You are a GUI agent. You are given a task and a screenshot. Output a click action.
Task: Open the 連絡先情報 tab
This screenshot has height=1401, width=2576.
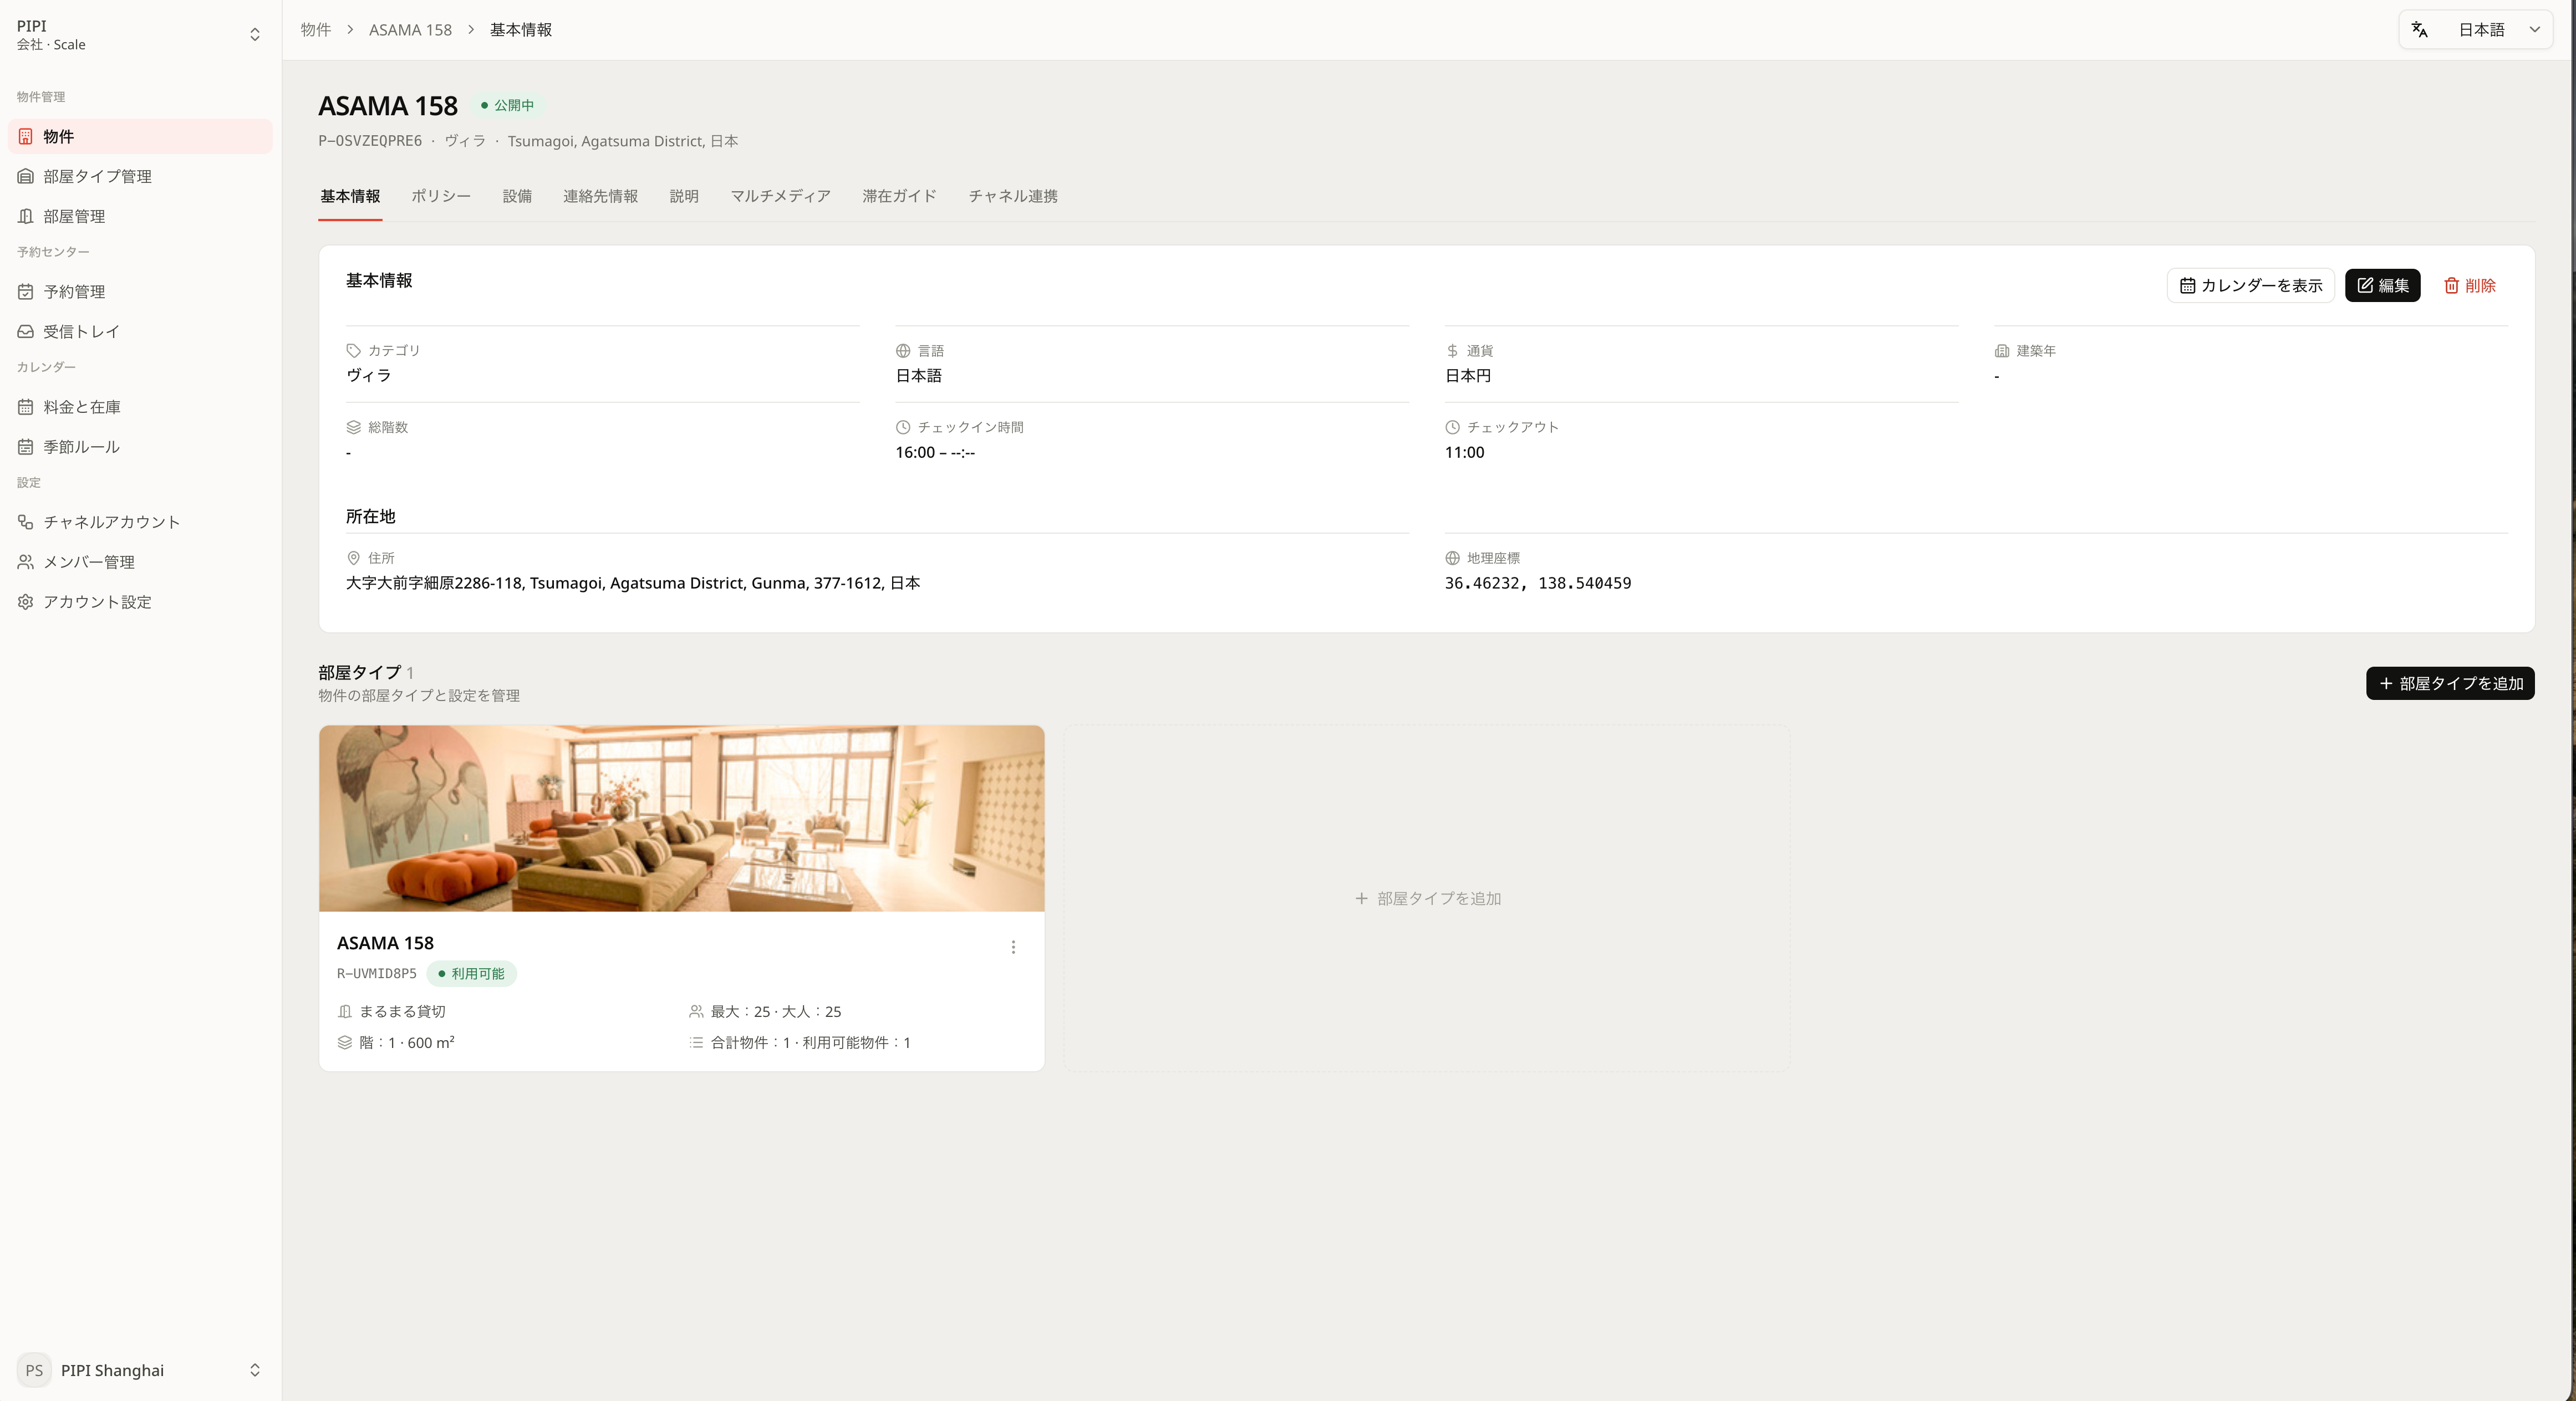[x=600, y=196]
